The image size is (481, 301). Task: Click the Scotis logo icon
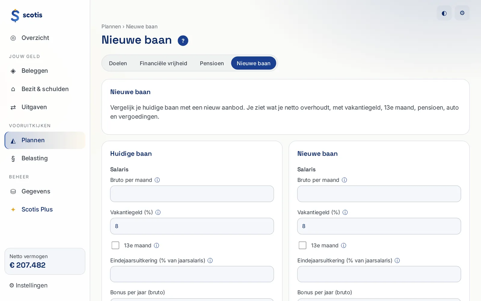point(15,15)
